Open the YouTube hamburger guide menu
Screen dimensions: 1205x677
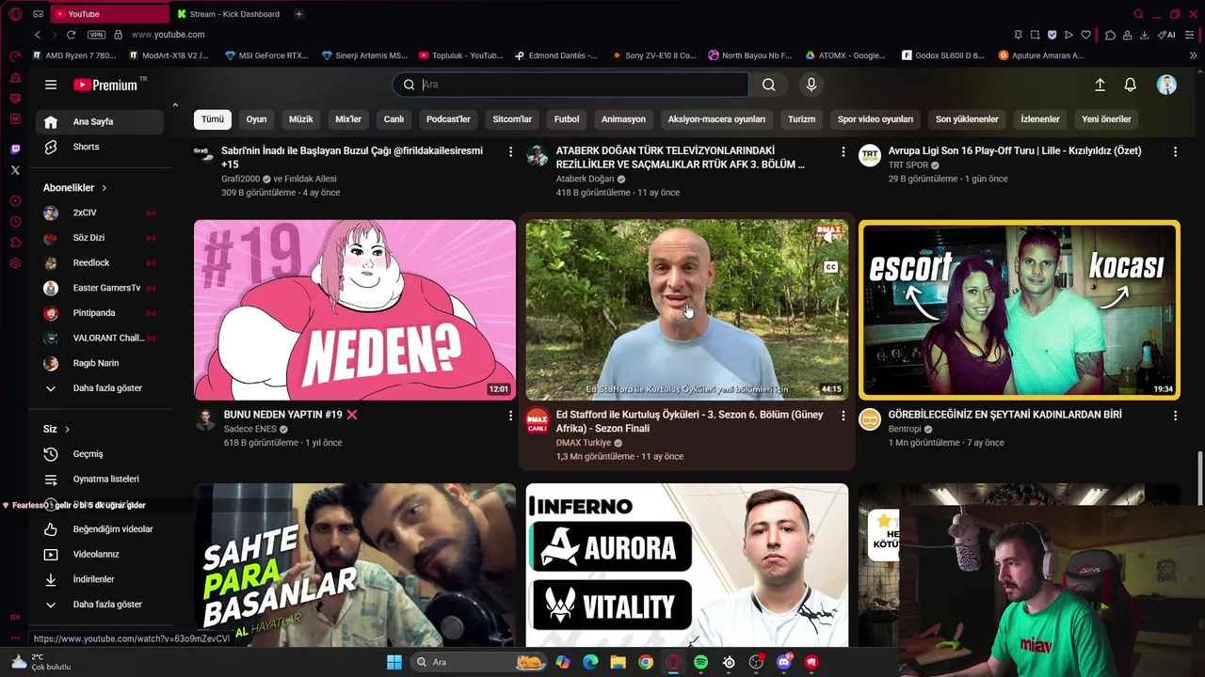(x=51, y=85)
